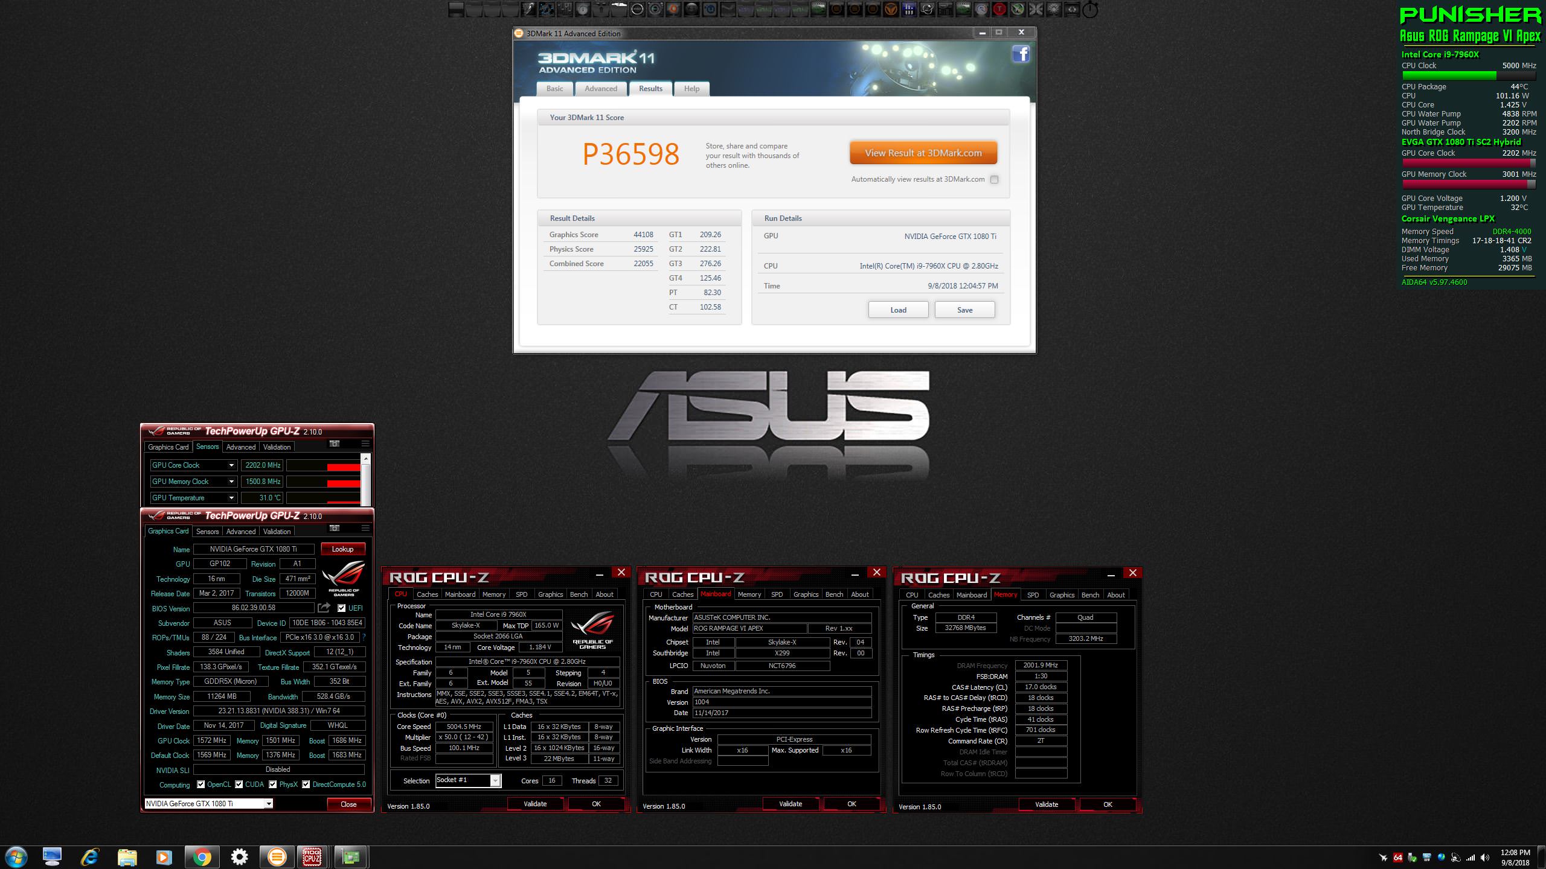Toggle the CUDA checkbox in GPU-Z
Screen dimensions: 1546x869
click(239, 785)
